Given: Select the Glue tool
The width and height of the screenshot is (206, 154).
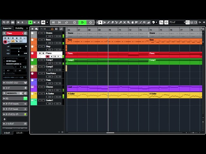Looking at the screenshot, I should (120, 22).
